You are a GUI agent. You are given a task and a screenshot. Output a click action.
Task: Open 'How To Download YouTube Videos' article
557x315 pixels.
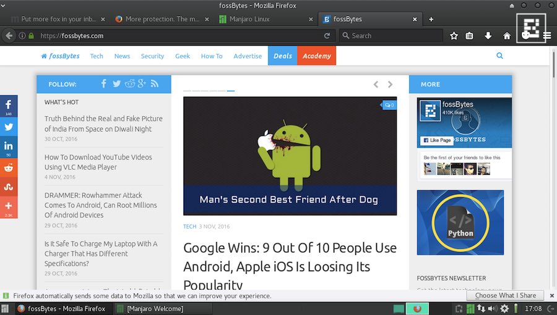point(98,162)
